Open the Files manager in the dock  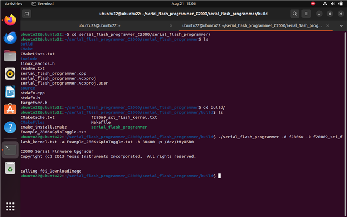pos(10,55)
